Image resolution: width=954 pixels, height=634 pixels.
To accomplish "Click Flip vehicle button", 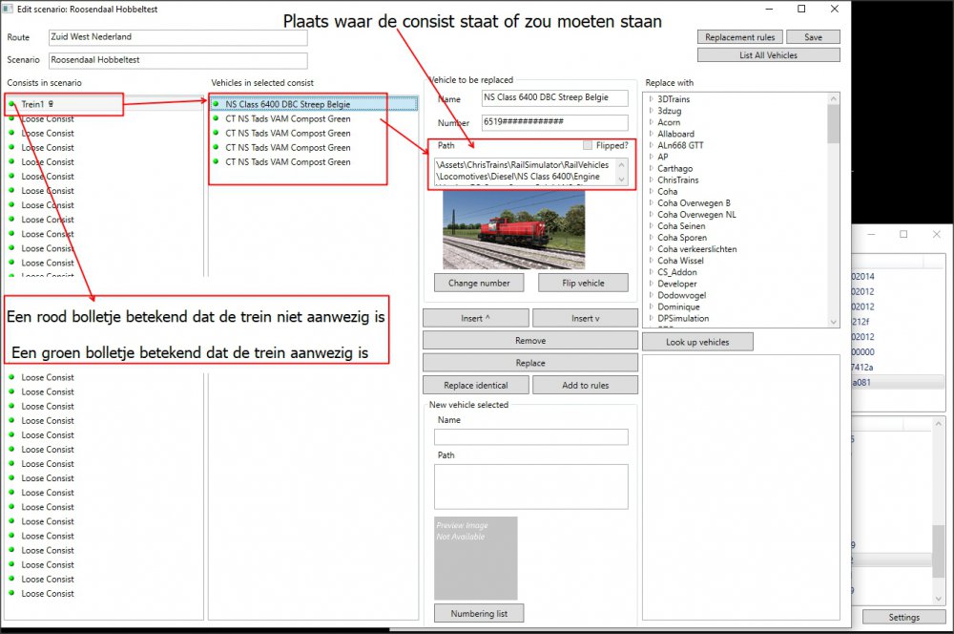I will (x=583, y=283).
